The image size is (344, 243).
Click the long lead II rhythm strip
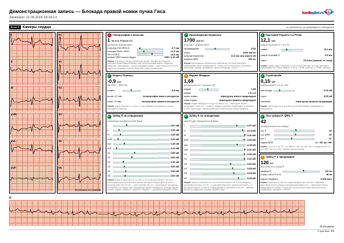[x=157, y=213]
